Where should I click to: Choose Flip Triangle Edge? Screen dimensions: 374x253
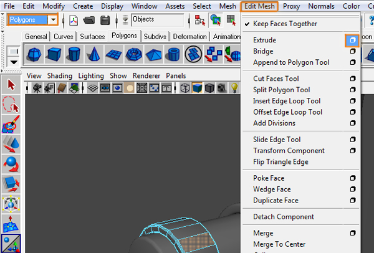[280, 161]
